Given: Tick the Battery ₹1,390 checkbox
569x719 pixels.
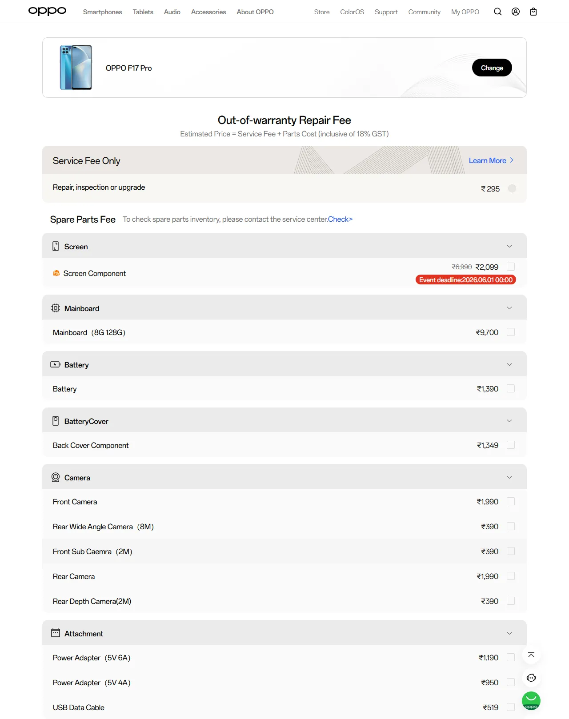Looking at the screenshot, I should point(511,388).
